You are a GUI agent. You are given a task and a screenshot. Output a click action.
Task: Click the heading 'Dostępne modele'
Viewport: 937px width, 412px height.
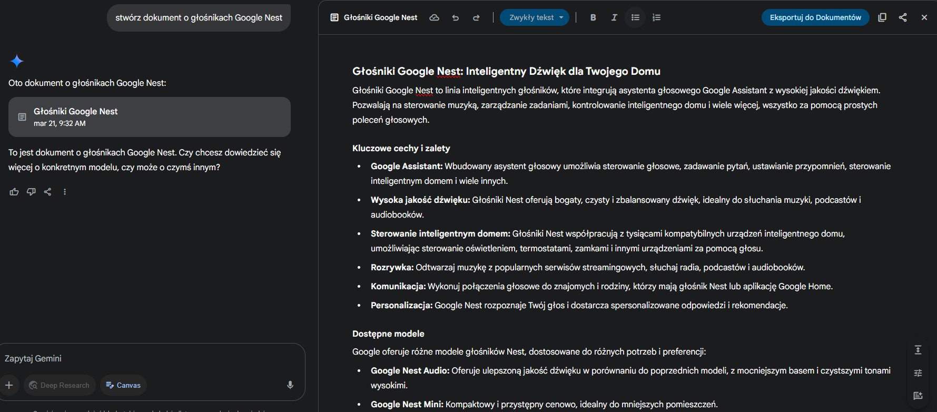[x=388, y=333]
